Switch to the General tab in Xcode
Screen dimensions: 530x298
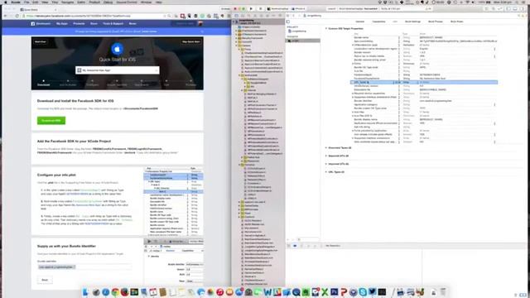coord(360,22)
